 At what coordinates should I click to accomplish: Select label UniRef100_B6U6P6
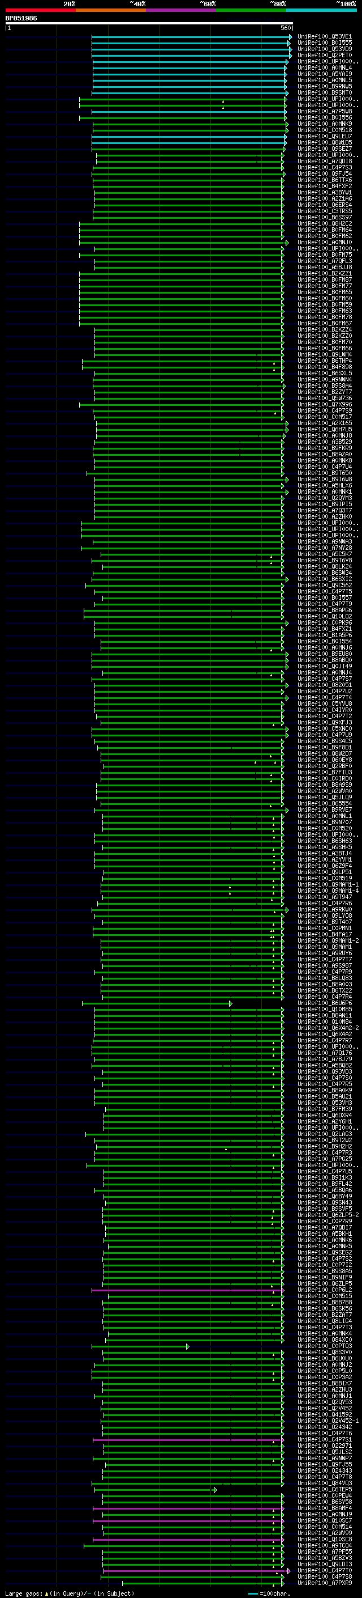pos(324,1003)
